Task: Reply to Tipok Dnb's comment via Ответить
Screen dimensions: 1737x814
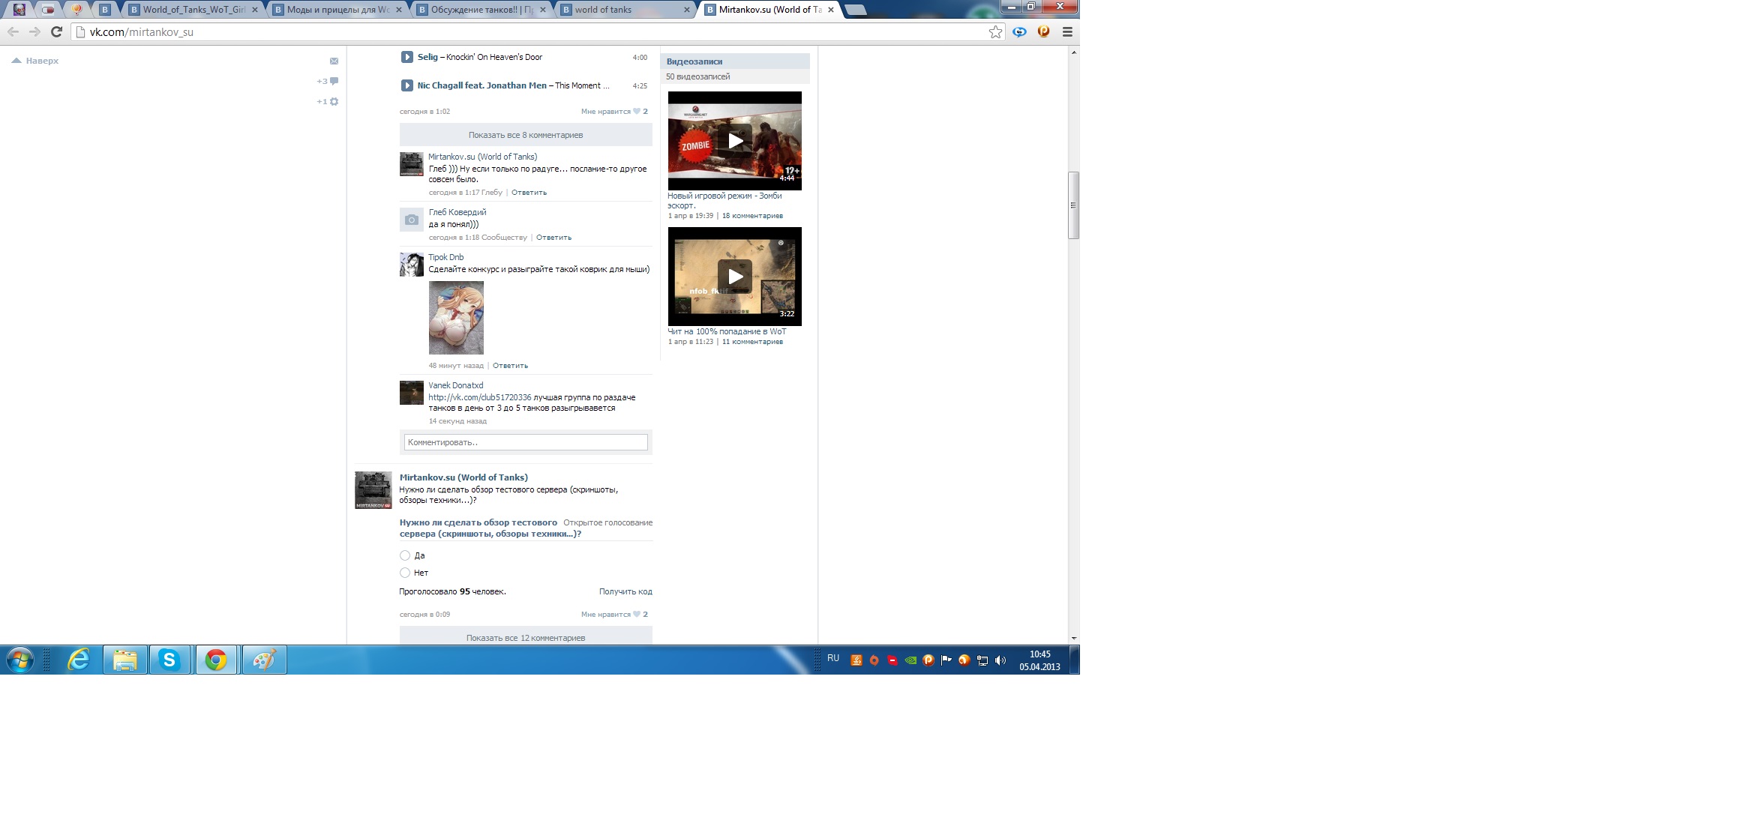Action: 510,366
